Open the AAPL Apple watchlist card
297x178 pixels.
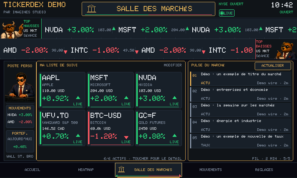coord(62,90)
